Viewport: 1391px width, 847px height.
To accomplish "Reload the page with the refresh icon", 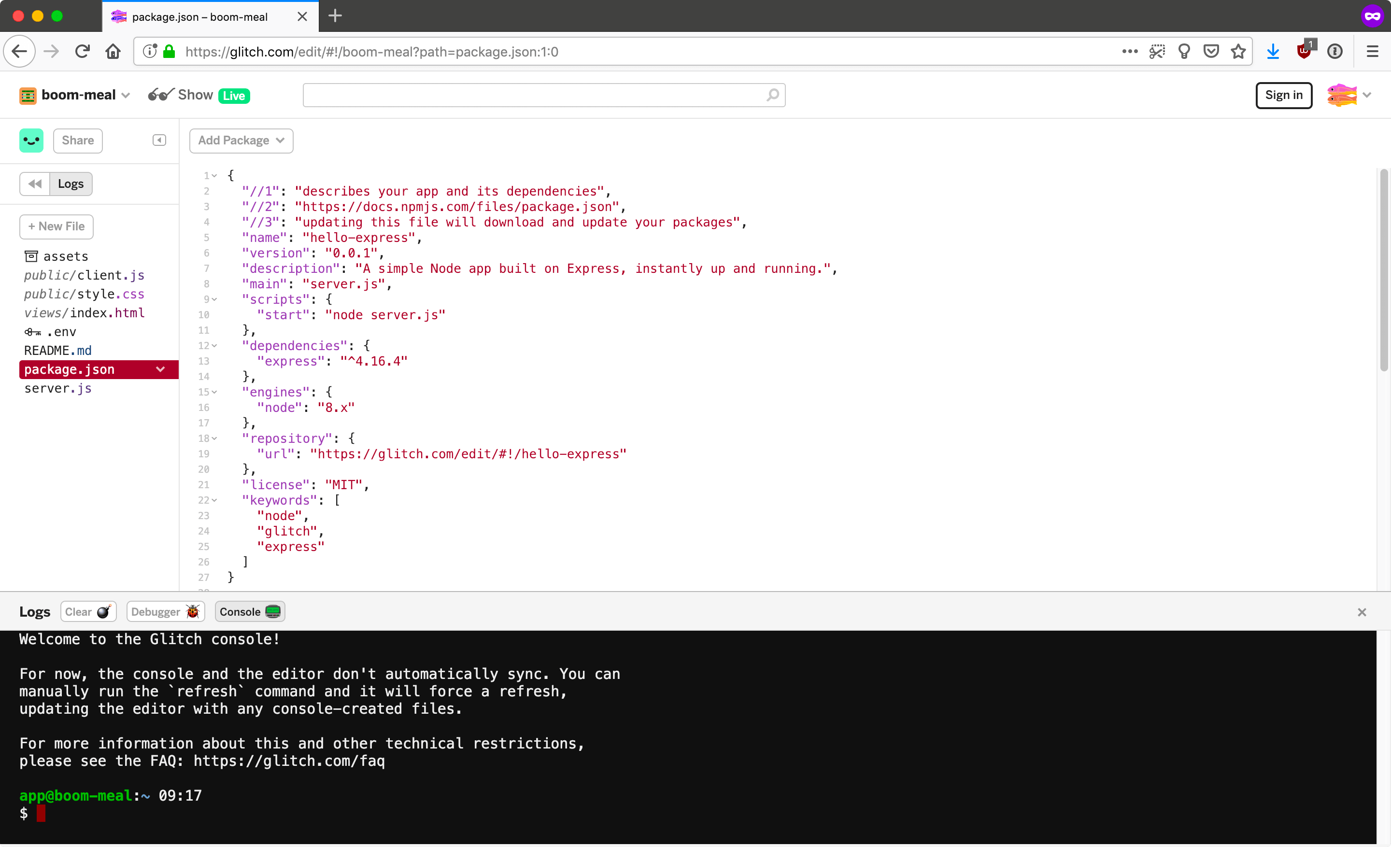I will 83,52.
